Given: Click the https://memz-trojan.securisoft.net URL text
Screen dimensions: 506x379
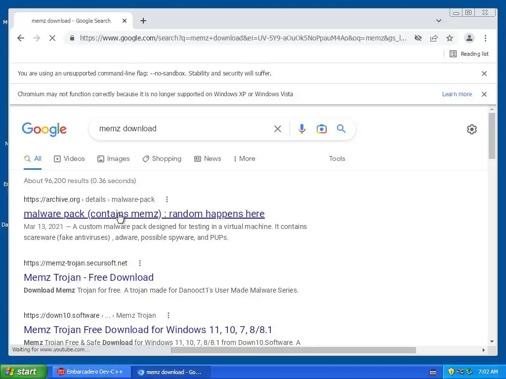Looking at the screenshot, I should coord(76,263).
